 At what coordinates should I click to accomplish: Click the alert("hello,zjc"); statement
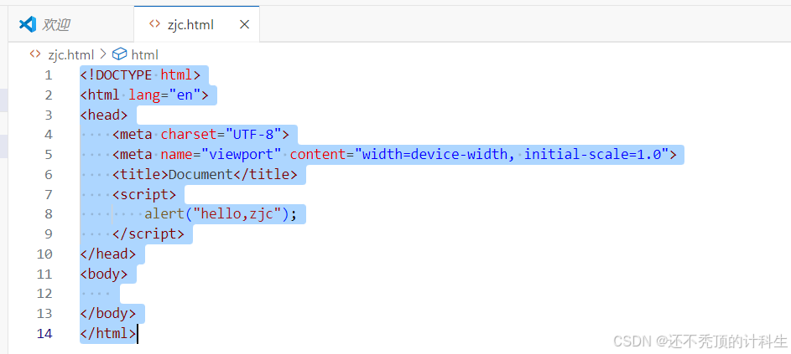221,214
